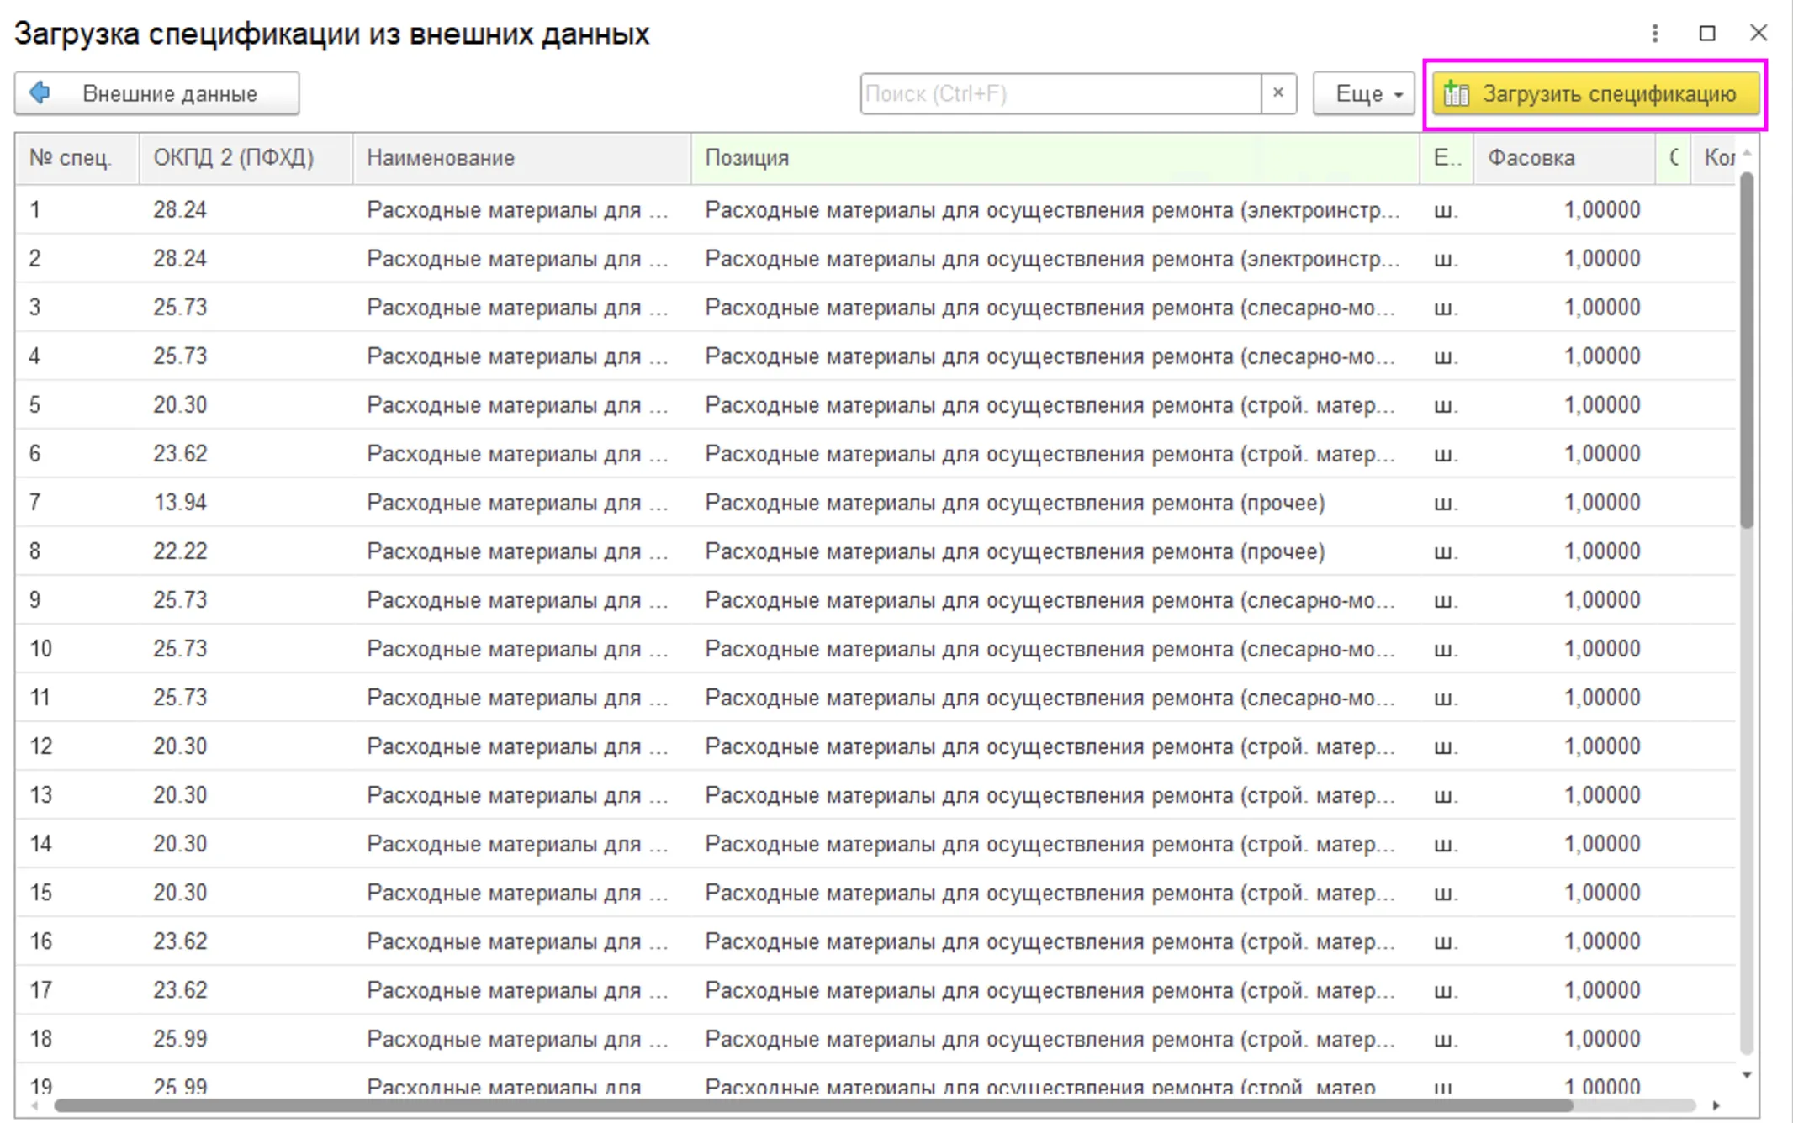The width and height of the screenshot is (1793, 1123).
Task: Click unit cell ш. in row 9
Action: [1447, 600]
